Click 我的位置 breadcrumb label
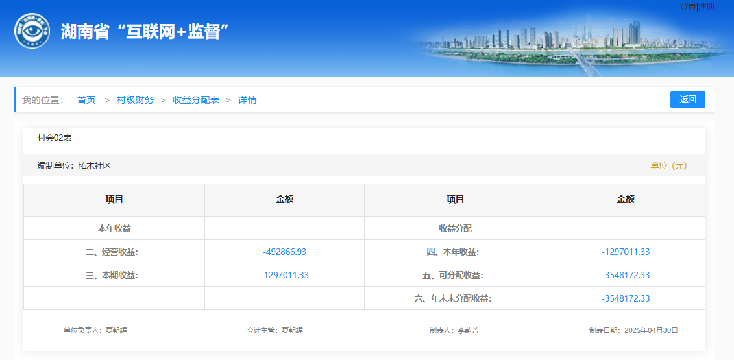 [x=43, y=100]
